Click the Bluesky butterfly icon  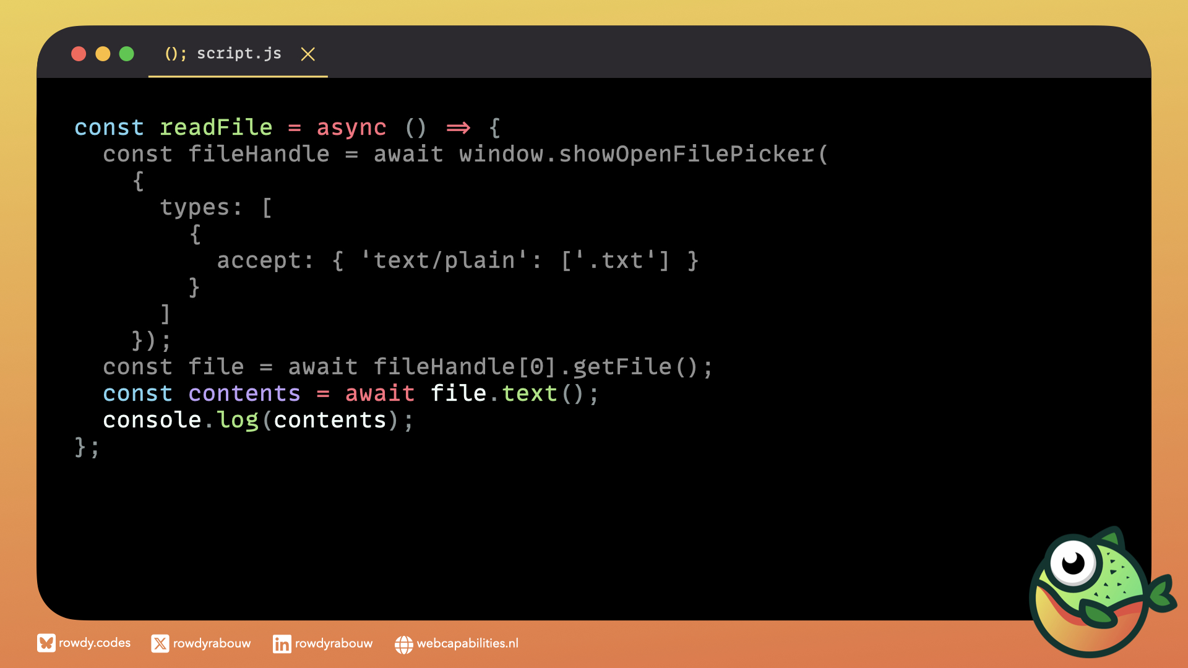(46, 643)
